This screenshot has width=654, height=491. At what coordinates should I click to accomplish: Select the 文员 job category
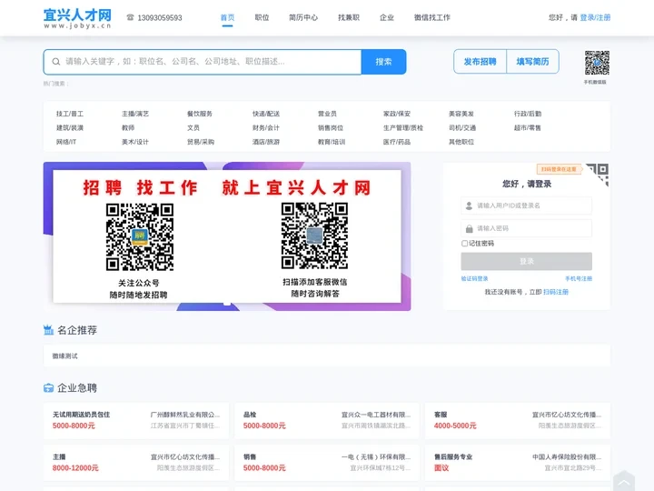[x=193, y=128]
